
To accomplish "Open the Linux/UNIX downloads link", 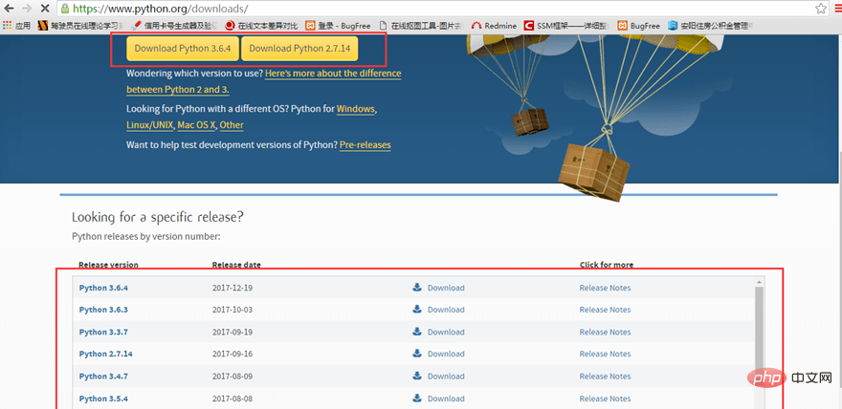I will click(150, 125).
